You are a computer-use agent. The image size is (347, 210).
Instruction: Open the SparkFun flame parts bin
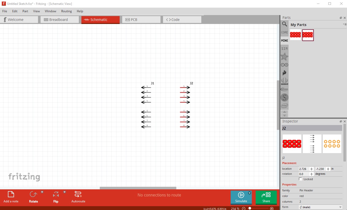pyautogui.click(x=284, y=73)
